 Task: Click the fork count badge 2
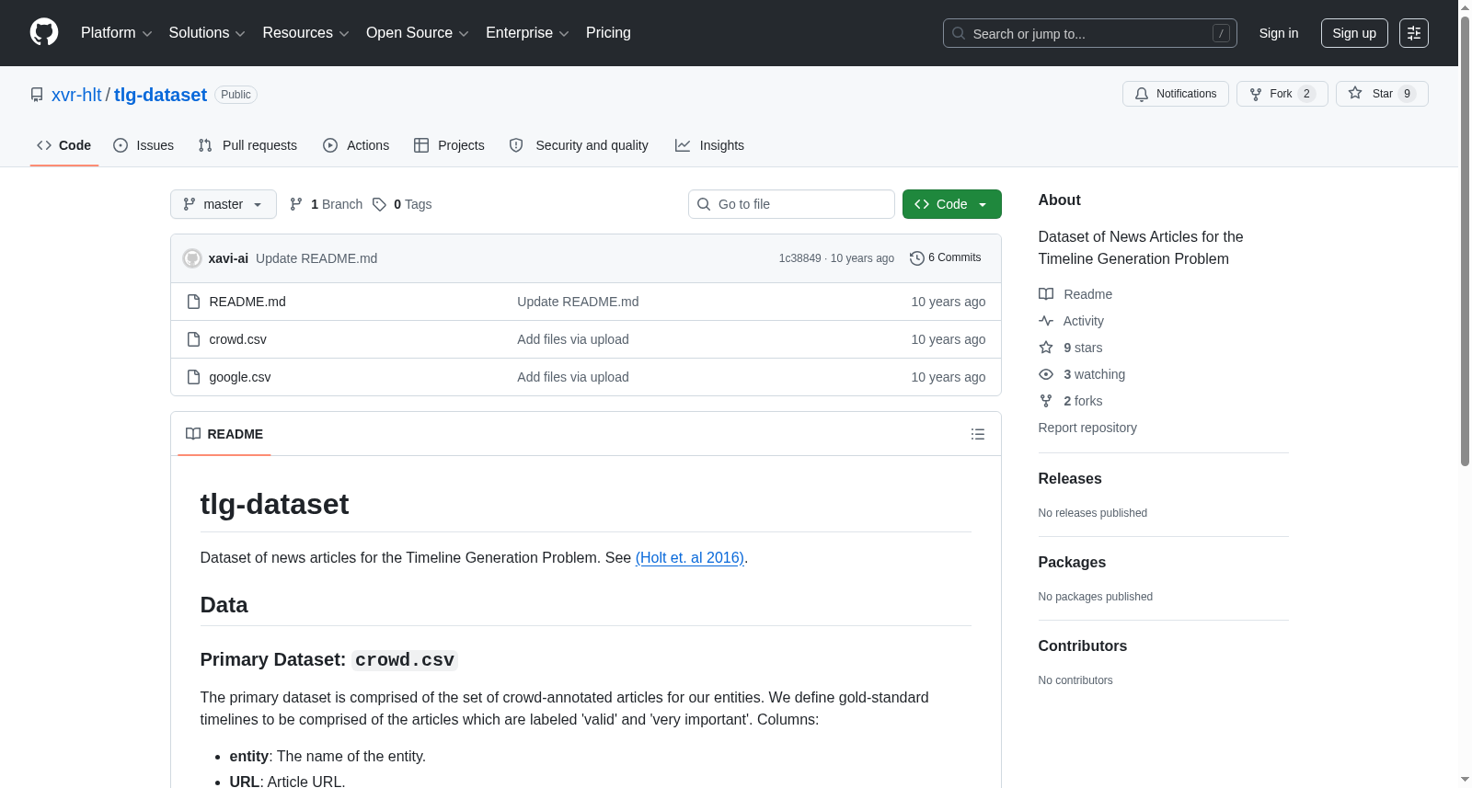1306,94
